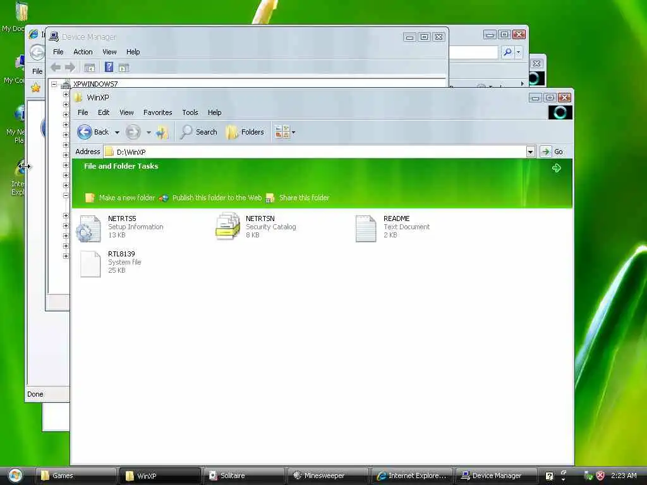647x485 pixels.
Task: Click Device Manager show console tree icon
Action: pos(90,68)
